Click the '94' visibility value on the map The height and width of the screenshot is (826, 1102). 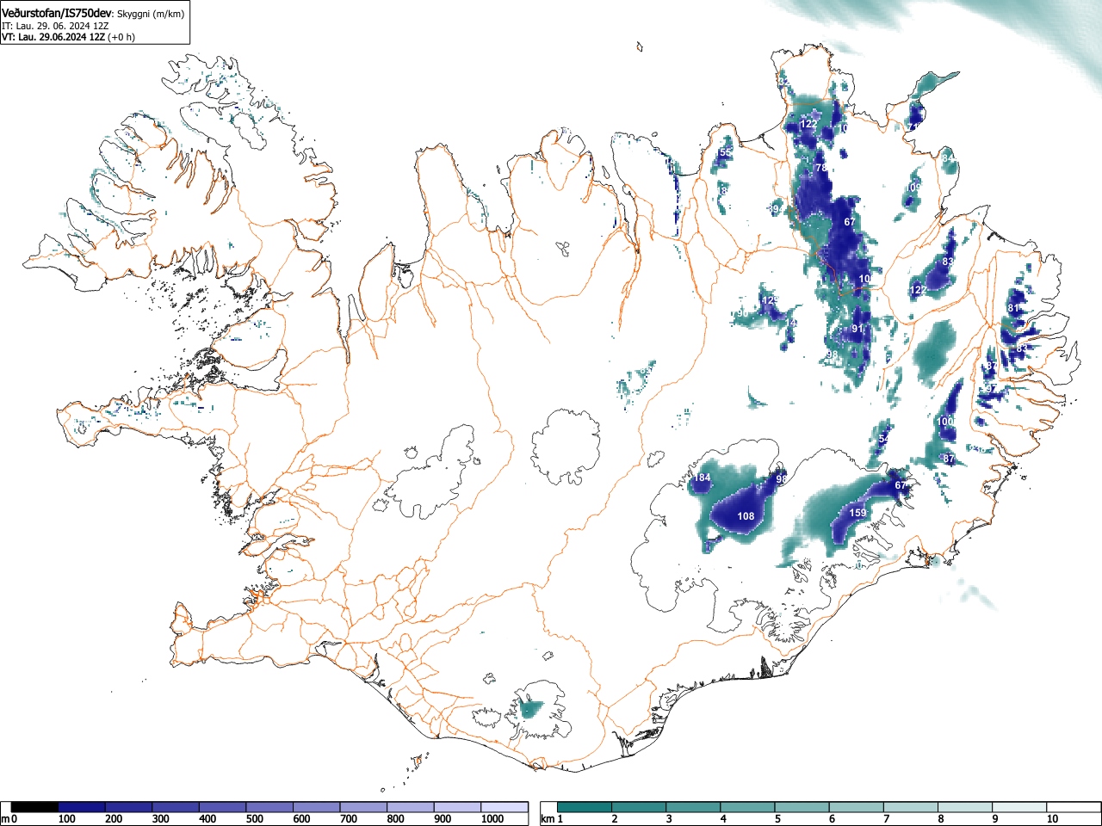(x=777, y=209)
